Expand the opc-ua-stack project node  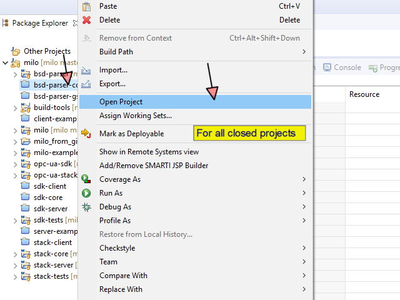tap(15, 176)
